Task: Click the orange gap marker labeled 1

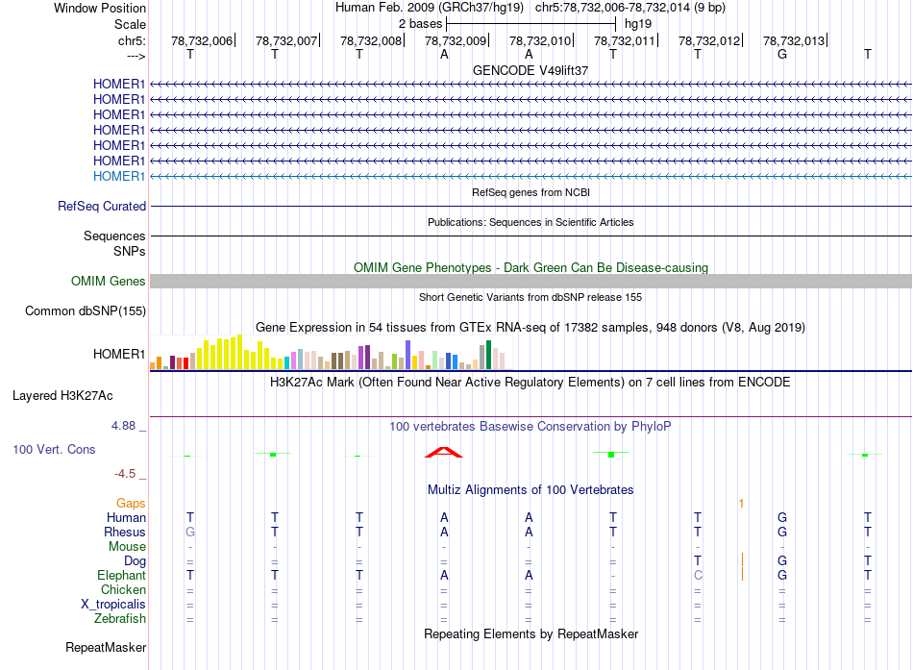Action: pyautogui.click(x=741, y=503)
